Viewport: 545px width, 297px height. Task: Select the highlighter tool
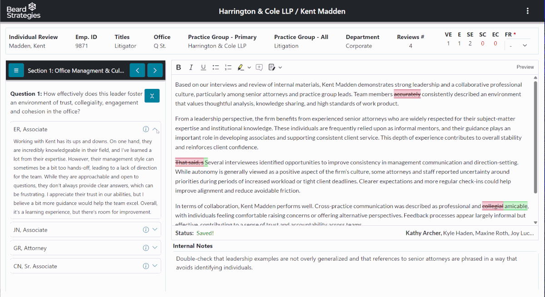(241, 67)
